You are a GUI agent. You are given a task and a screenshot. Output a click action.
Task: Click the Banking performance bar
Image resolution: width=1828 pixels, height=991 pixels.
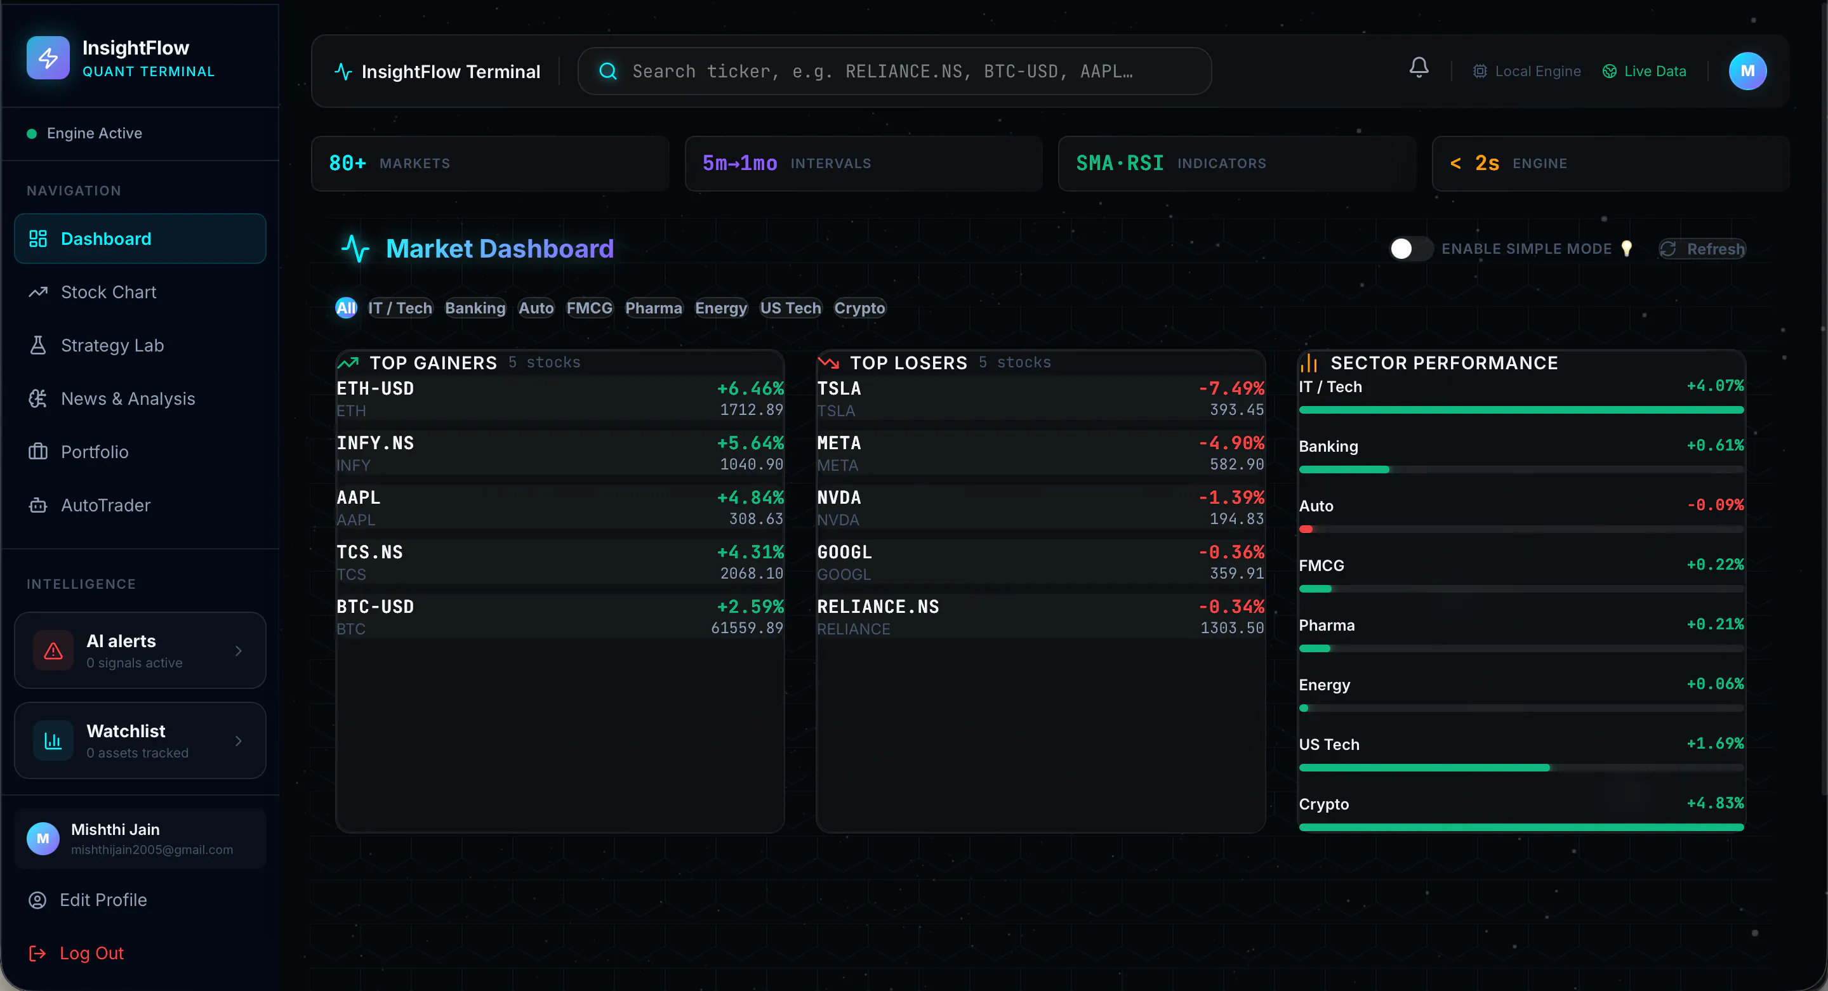click(1521, 469)
